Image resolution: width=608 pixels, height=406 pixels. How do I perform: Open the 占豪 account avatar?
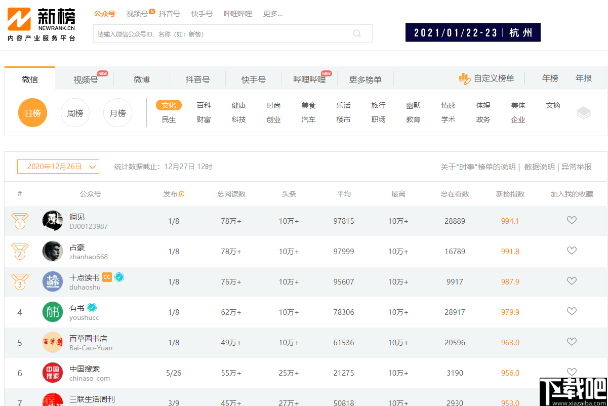coord(53,251)
